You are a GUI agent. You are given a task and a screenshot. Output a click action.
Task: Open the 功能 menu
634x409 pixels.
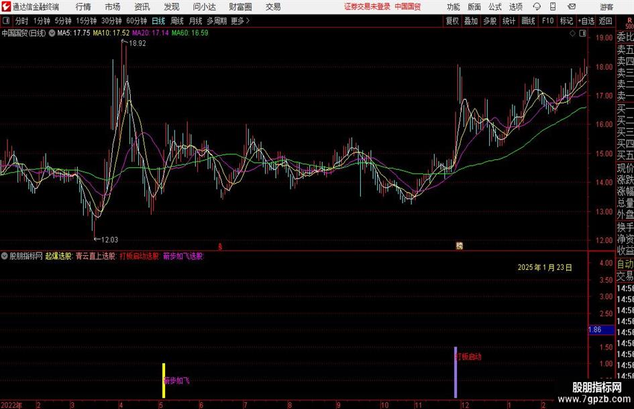[x=454, y=7]
